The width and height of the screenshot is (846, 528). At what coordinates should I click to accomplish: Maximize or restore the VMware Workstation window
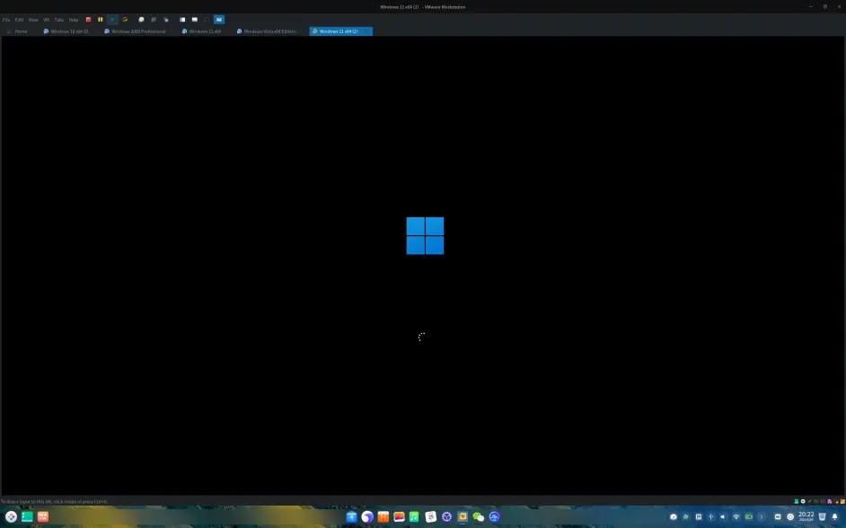(825, 6)
